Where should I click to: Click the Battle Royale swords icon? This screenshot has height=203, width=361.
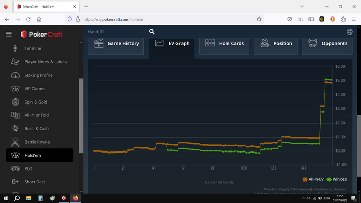click(x=15, y=142)
